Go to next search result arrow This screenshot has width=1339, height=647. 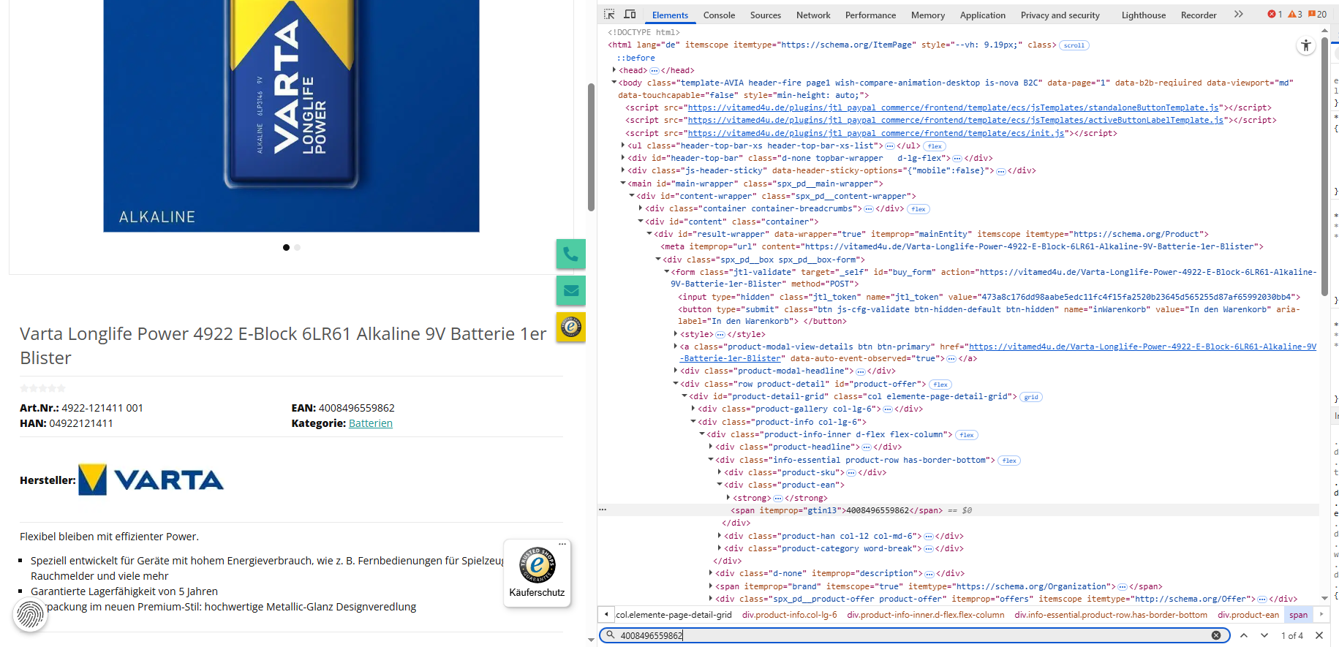click(1264, 635)
